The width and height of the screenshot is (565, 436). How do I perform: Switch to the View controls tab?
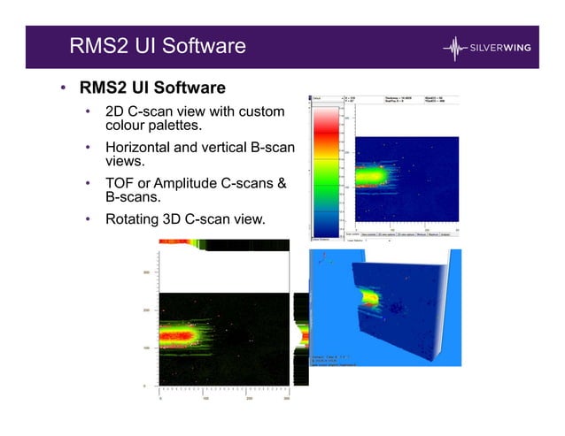click(368, 234)
